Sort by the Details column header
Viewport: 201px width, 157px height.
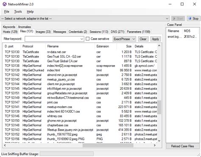[x=145, y=46]
